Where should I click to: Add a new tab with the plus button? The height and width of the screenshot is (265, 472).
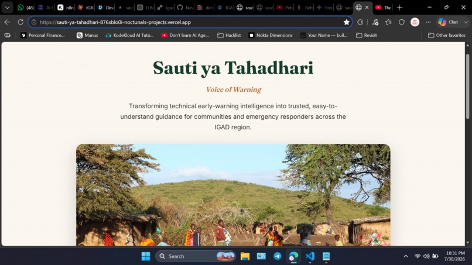click(x=399, y=8)
